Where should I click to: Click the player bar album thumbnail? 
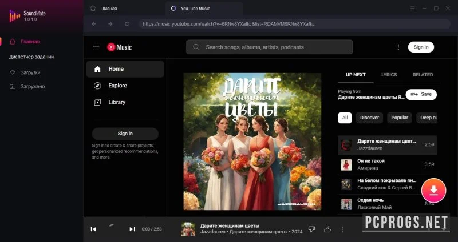pos(188,229)
